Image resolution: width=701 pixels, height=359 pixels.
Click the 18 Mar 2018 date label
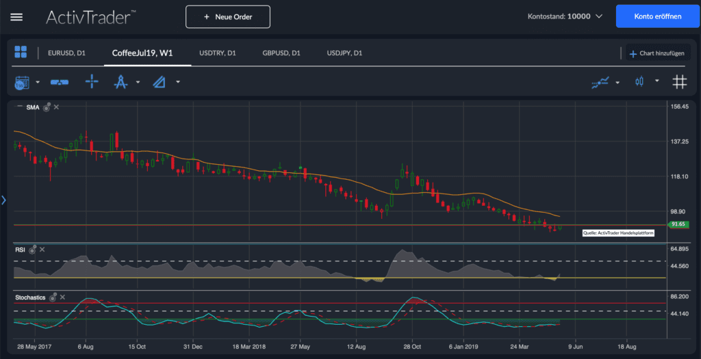pos(249,347)
